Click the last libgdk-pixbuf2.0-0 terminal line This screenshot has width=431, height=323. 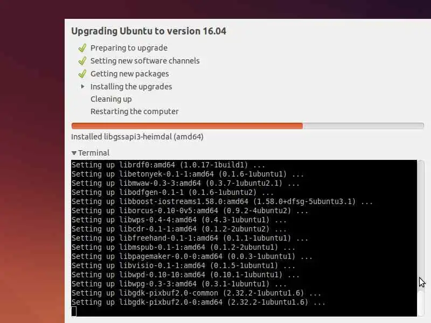[198, 303]
